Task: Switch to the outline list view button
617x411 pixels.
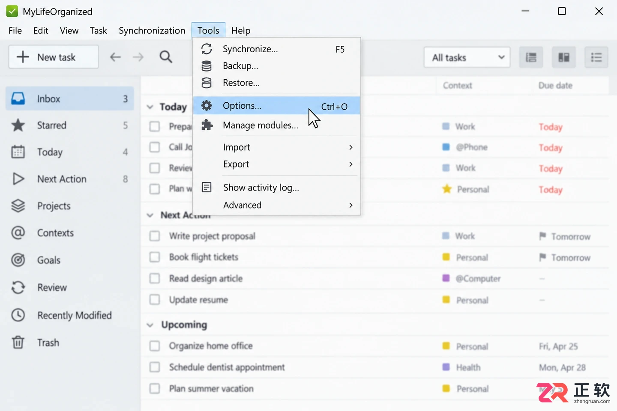Action: (x=531, y=57)
